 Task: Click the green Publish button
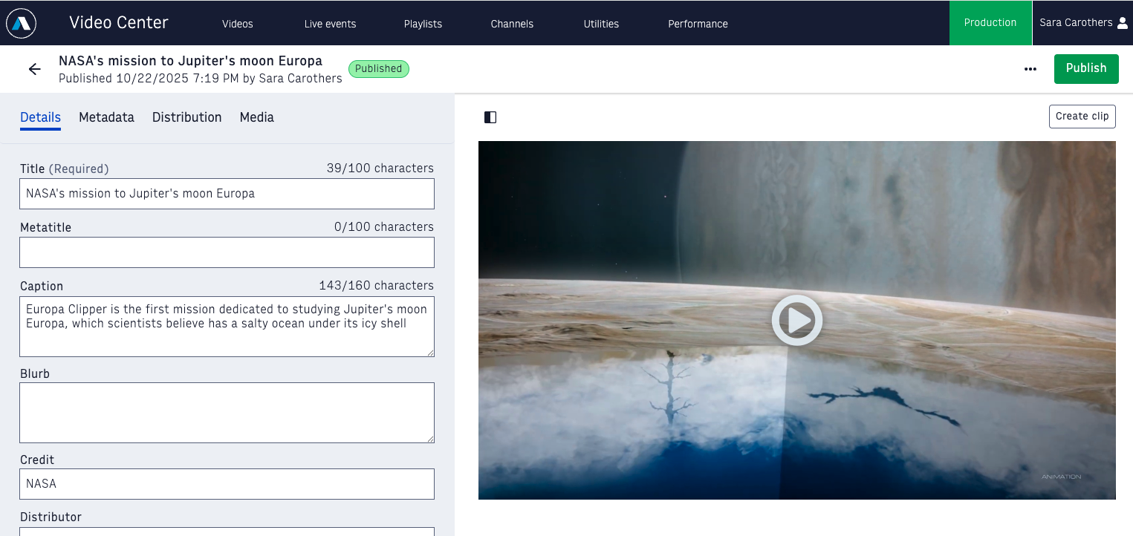tap(1086, 68)
